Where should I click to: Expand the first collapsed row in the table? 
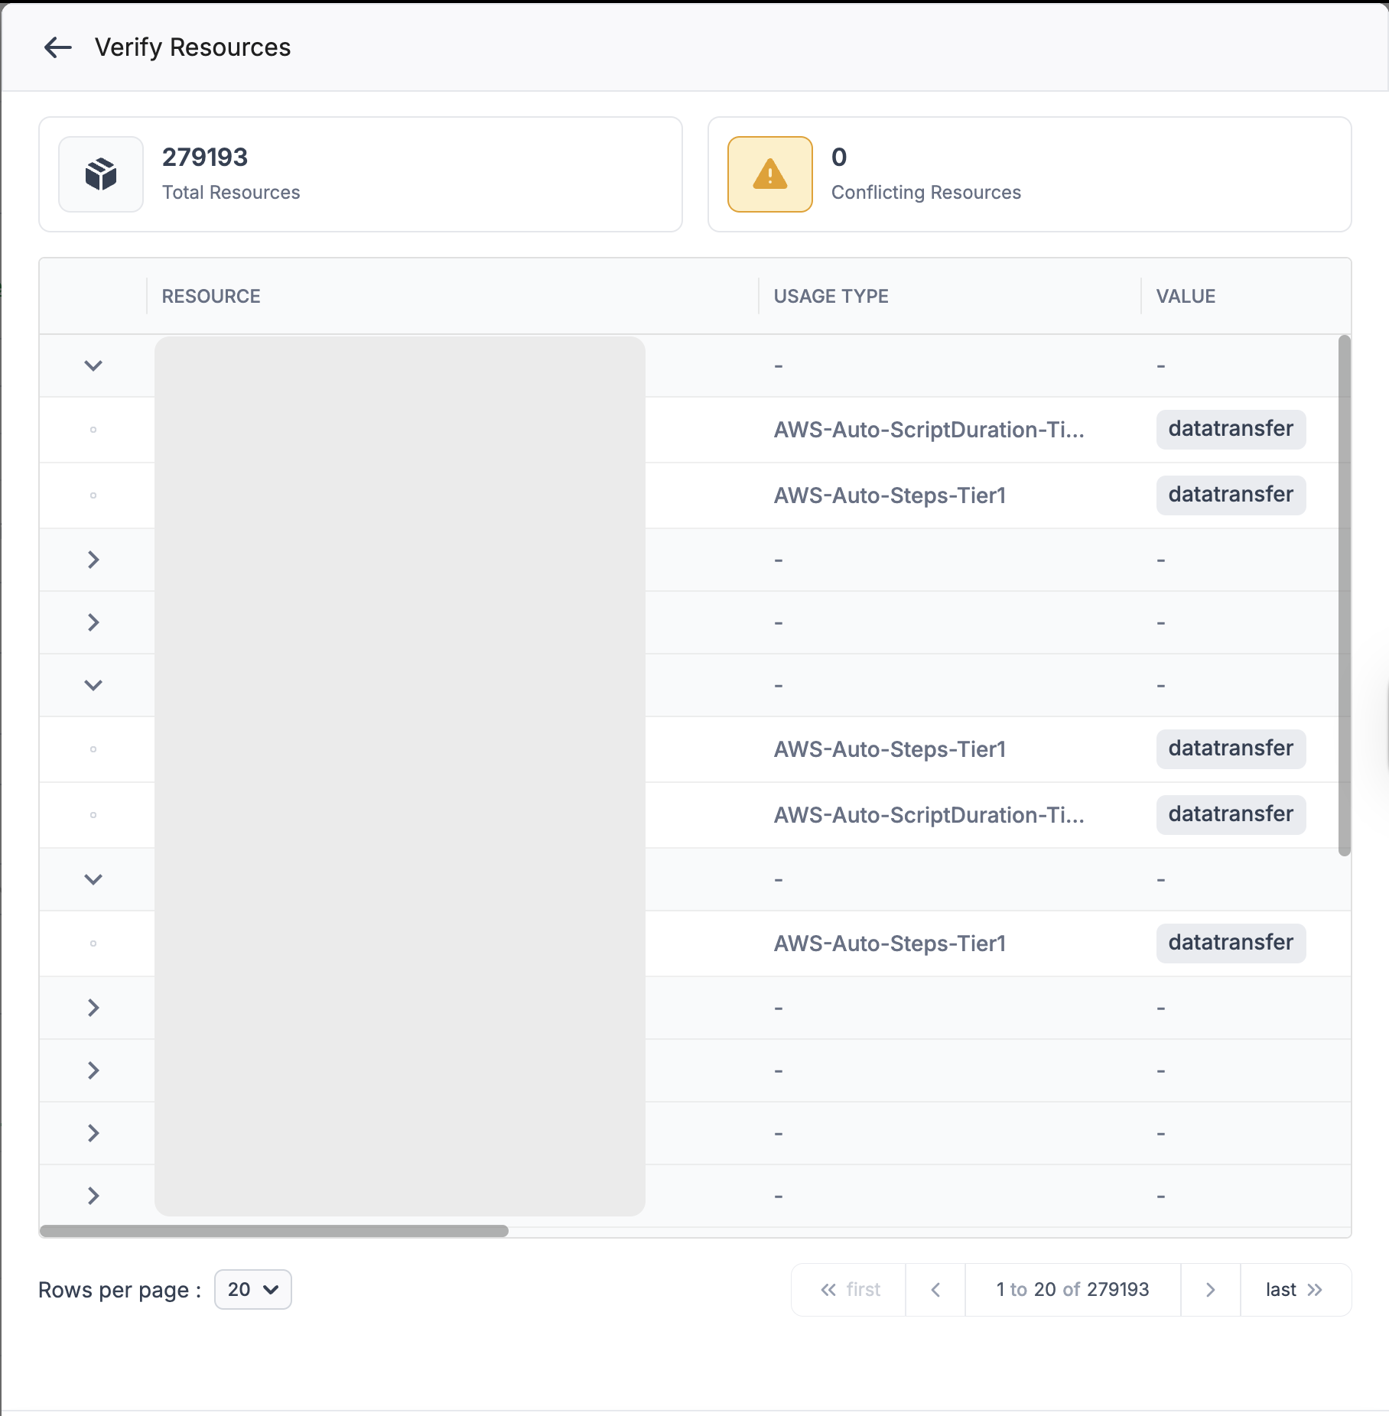pos(93,560)
